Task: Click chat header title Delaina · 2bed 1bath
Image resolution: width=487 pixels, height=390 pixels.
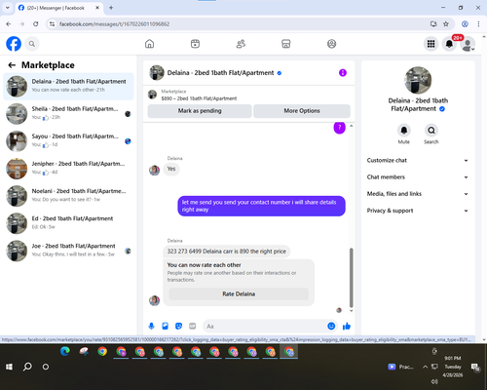Action: pos(220,73)
